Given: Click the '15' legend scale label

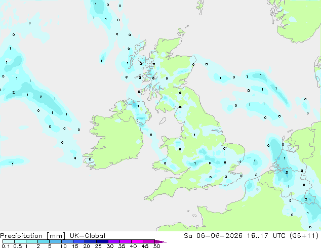Looking at the screenshot, I should pyautogui.click(x=75, y=246).
